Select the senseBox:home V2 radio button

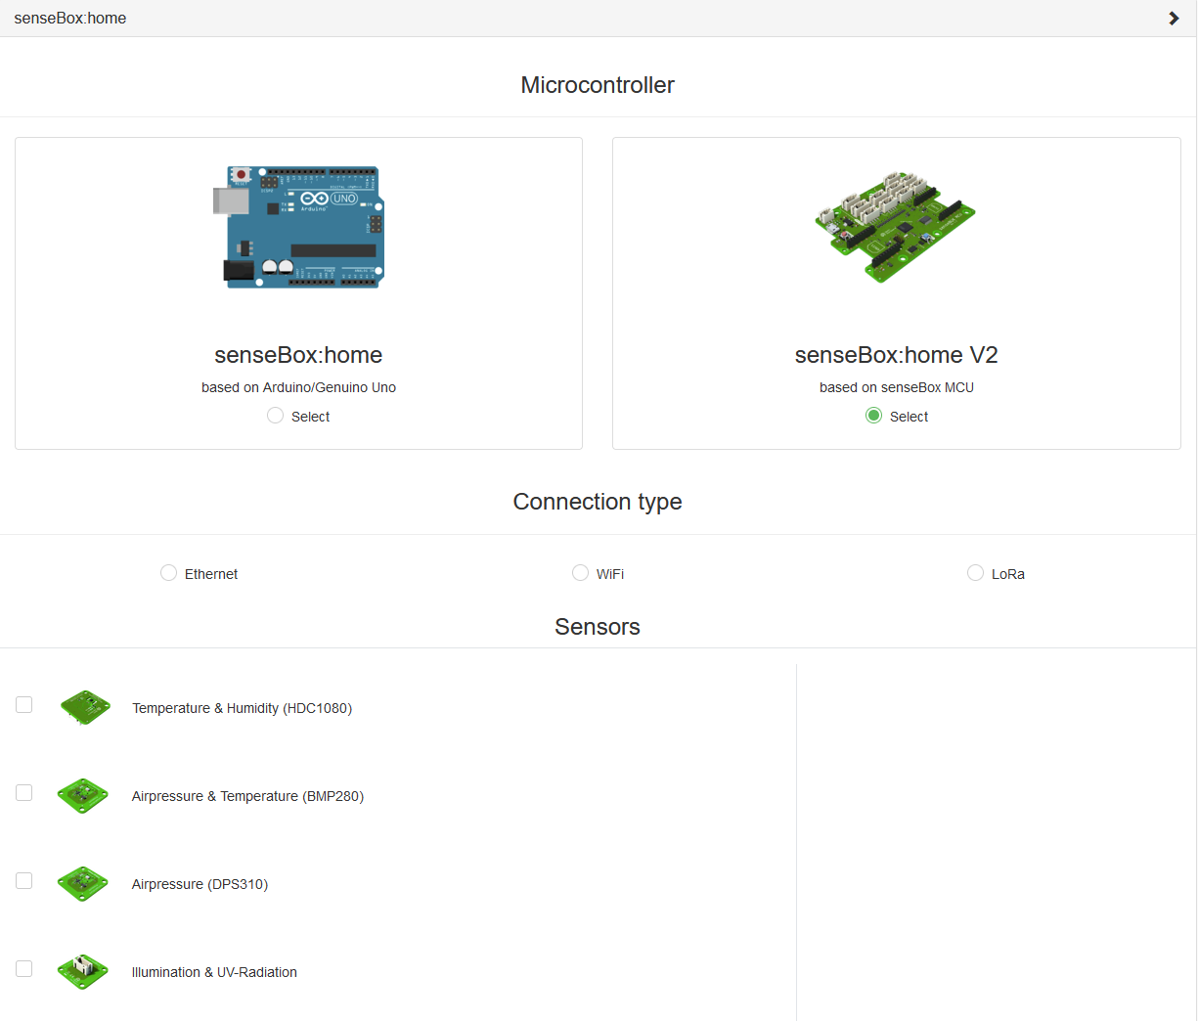click(873, 416)
